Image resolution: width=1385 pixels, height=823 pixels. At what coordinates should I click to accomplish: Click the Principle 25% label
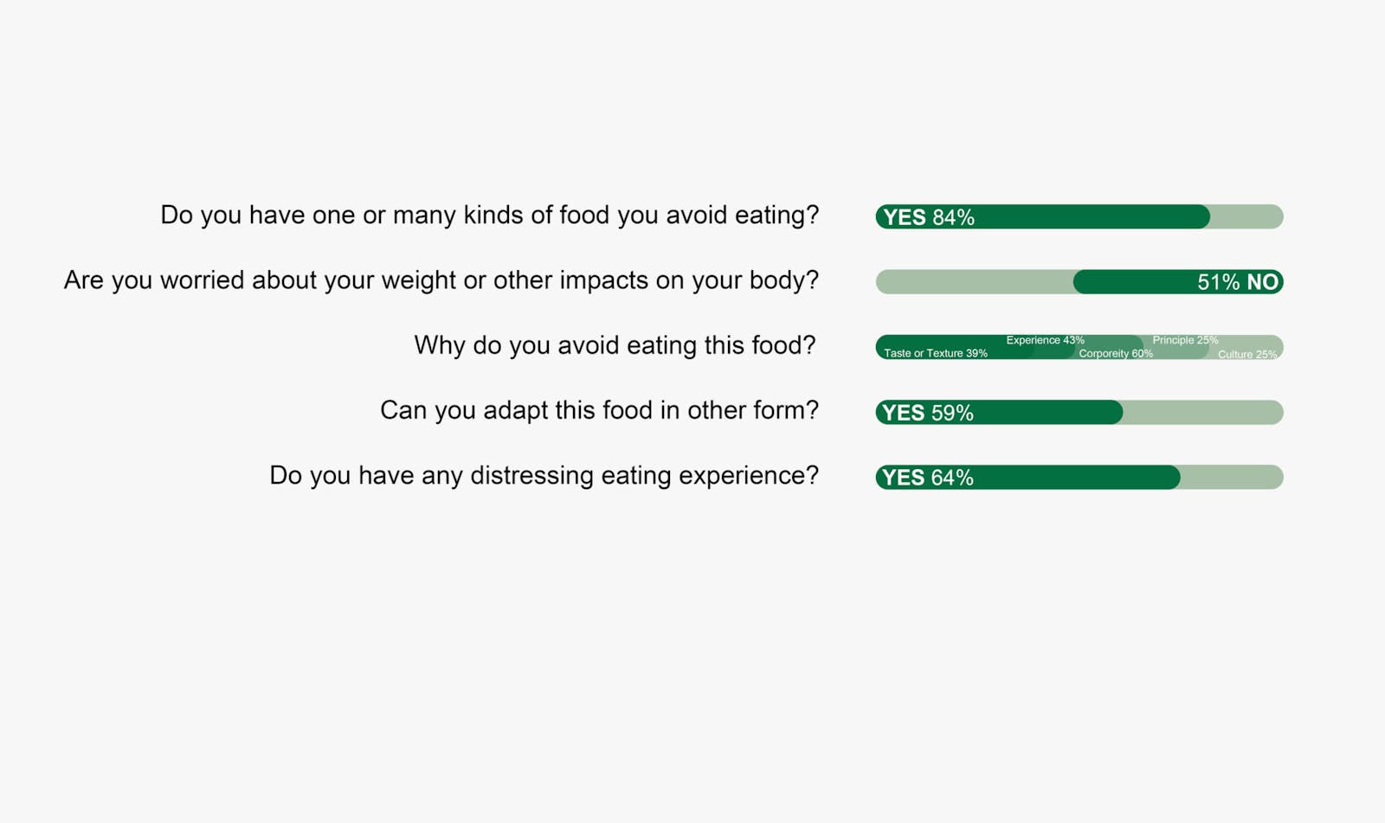[1185, 340]
